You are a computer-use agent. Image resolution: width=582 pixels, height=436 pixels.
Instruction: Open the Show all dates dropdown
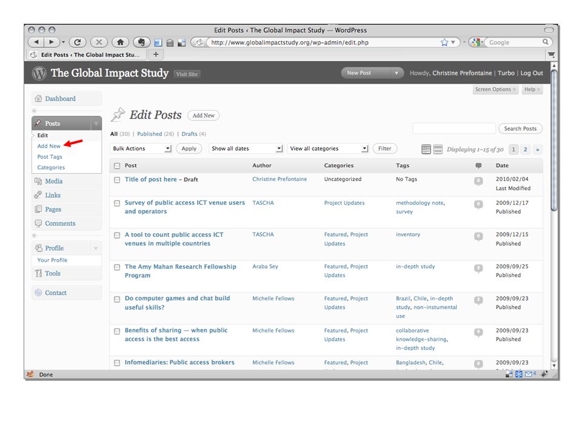(246, 148)
